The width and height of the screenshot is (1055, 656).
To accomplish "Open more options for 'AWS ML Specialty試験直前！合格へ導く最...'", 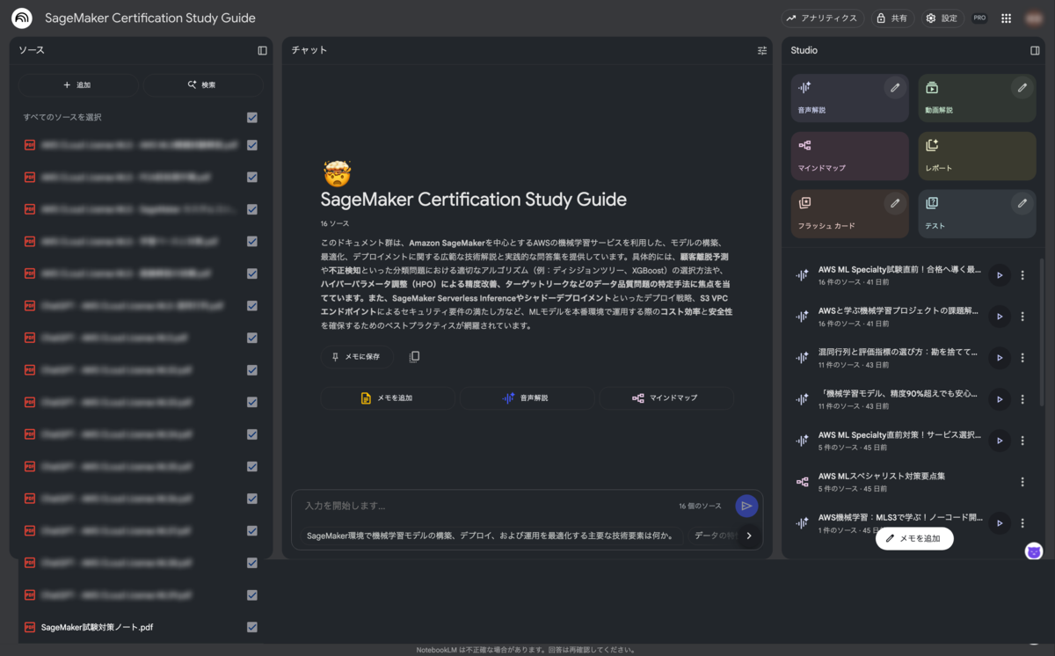I will [1022, 275].
